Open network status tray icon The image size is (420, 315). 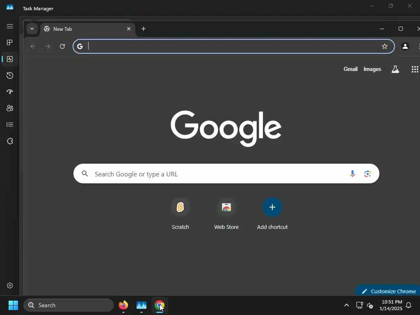click(359, 305)
